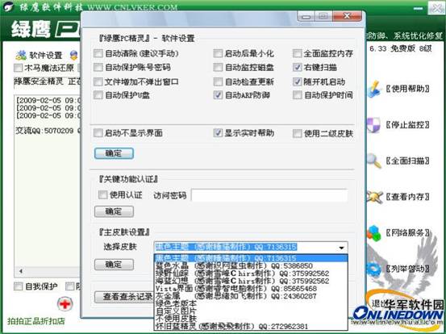Disable 随开机启动 checkbox
Image resolution: width=446 pixels, height=334 pixels.
298,81
